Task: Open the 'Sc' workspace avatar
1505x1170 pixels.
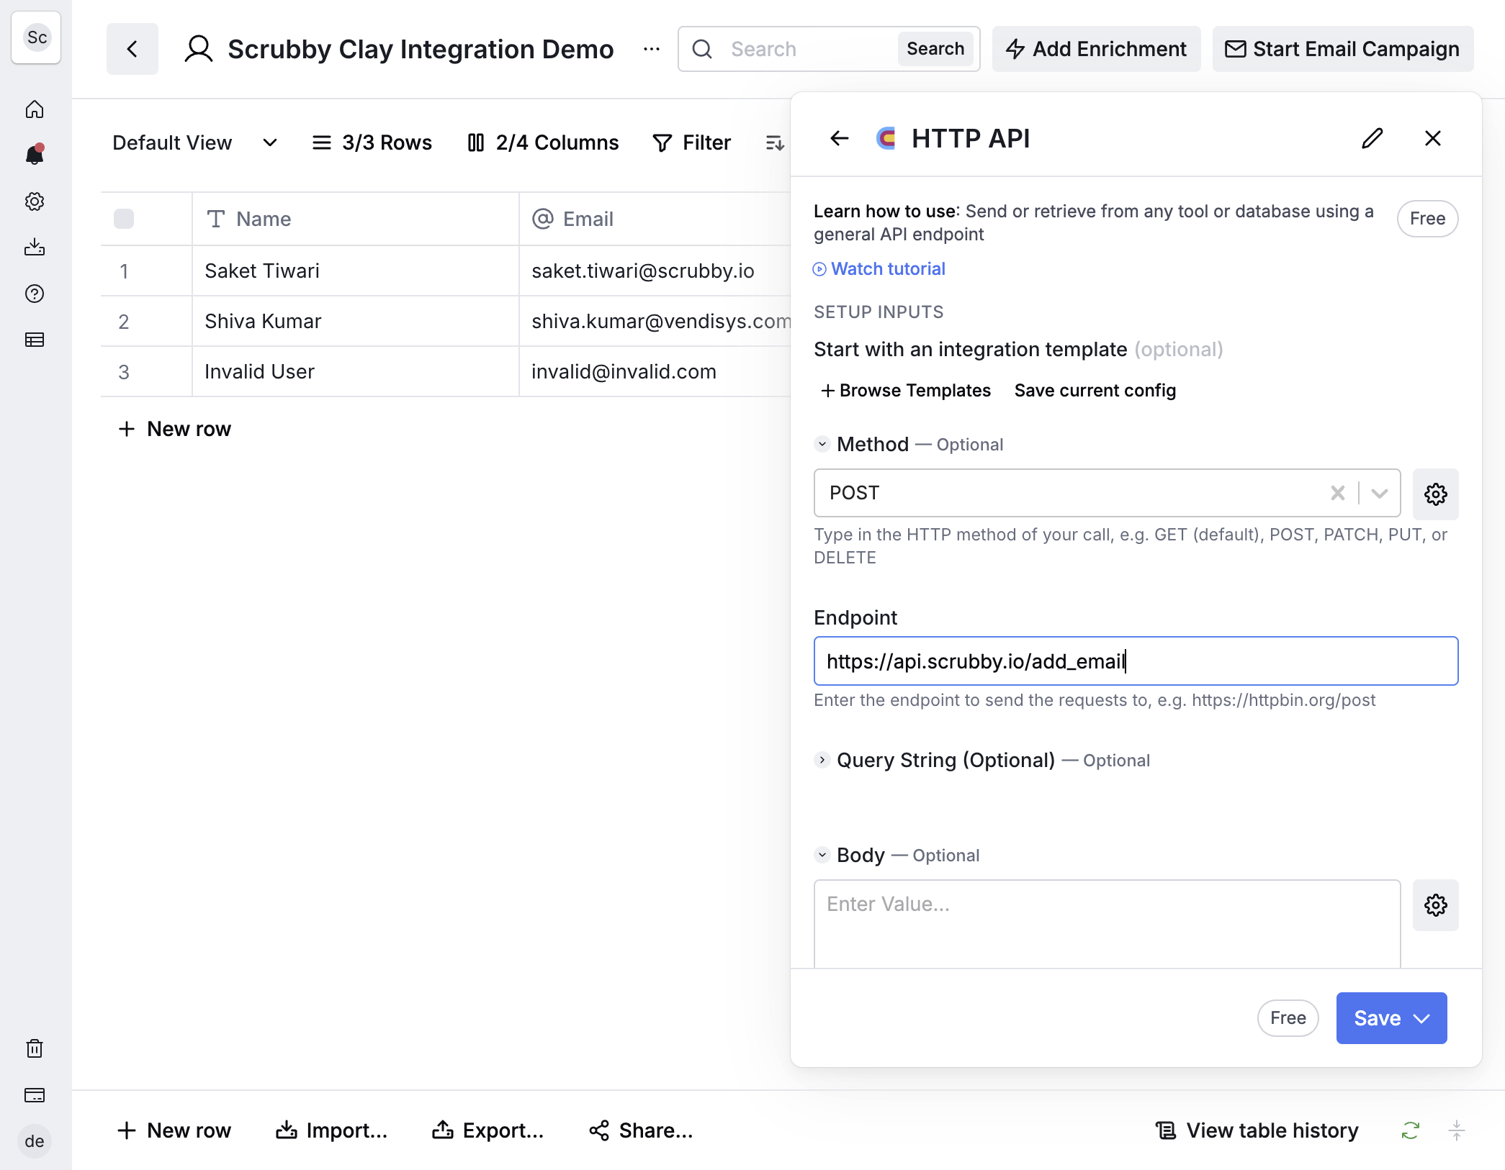Action: click(37, 37)
